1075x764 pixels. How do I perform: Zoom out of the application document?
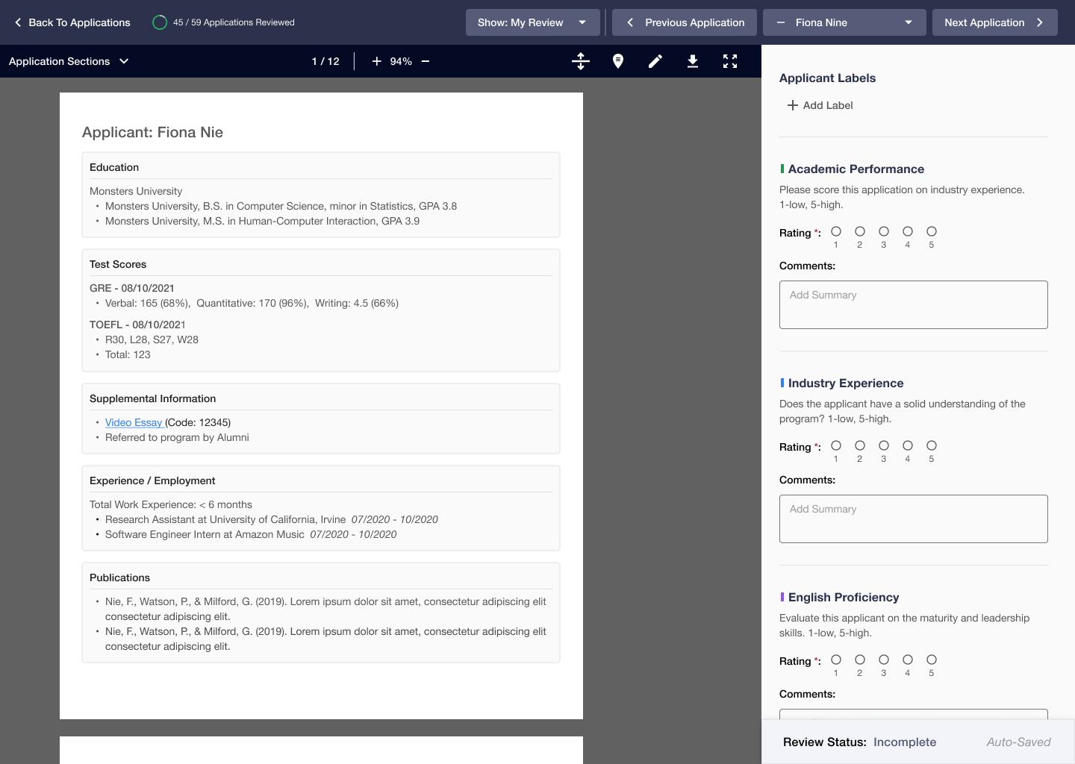425,61
